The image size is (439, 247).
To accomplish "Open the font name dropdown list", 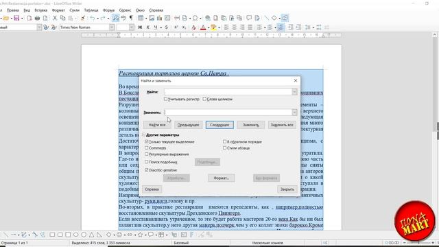I will click(112, 27).
